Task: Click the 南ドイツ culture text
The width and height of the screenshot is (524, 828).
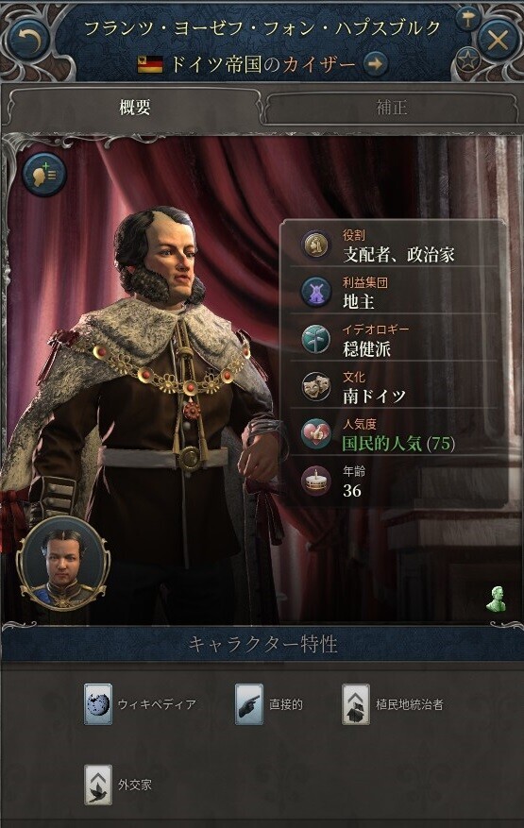Action: click(x=374, y=396)
